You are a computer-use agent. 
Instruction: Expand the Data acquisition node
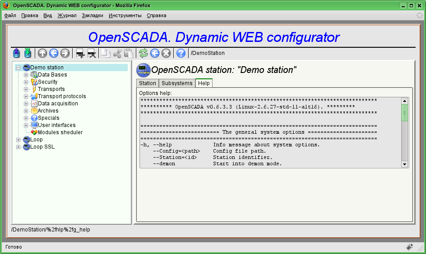point(26,104)
